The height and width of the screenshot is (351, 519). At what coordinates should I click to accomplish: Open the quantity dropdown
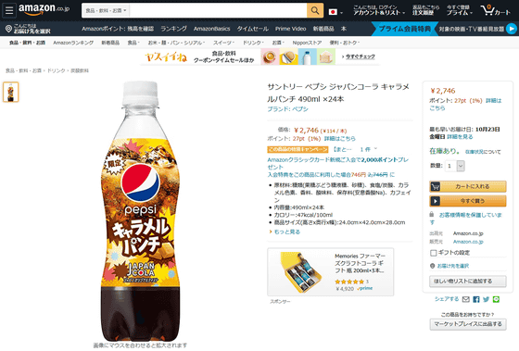pos(455,166)
